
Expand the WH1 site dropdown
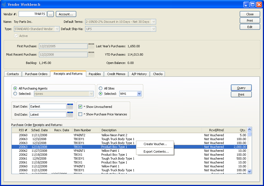139,94
